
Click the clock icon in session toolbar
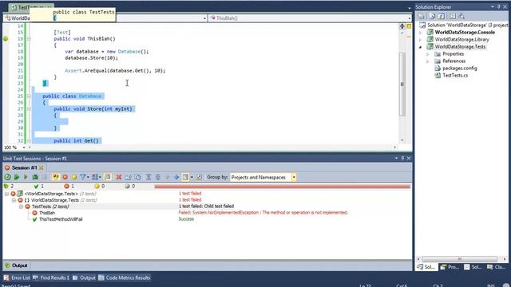point(137,177)
